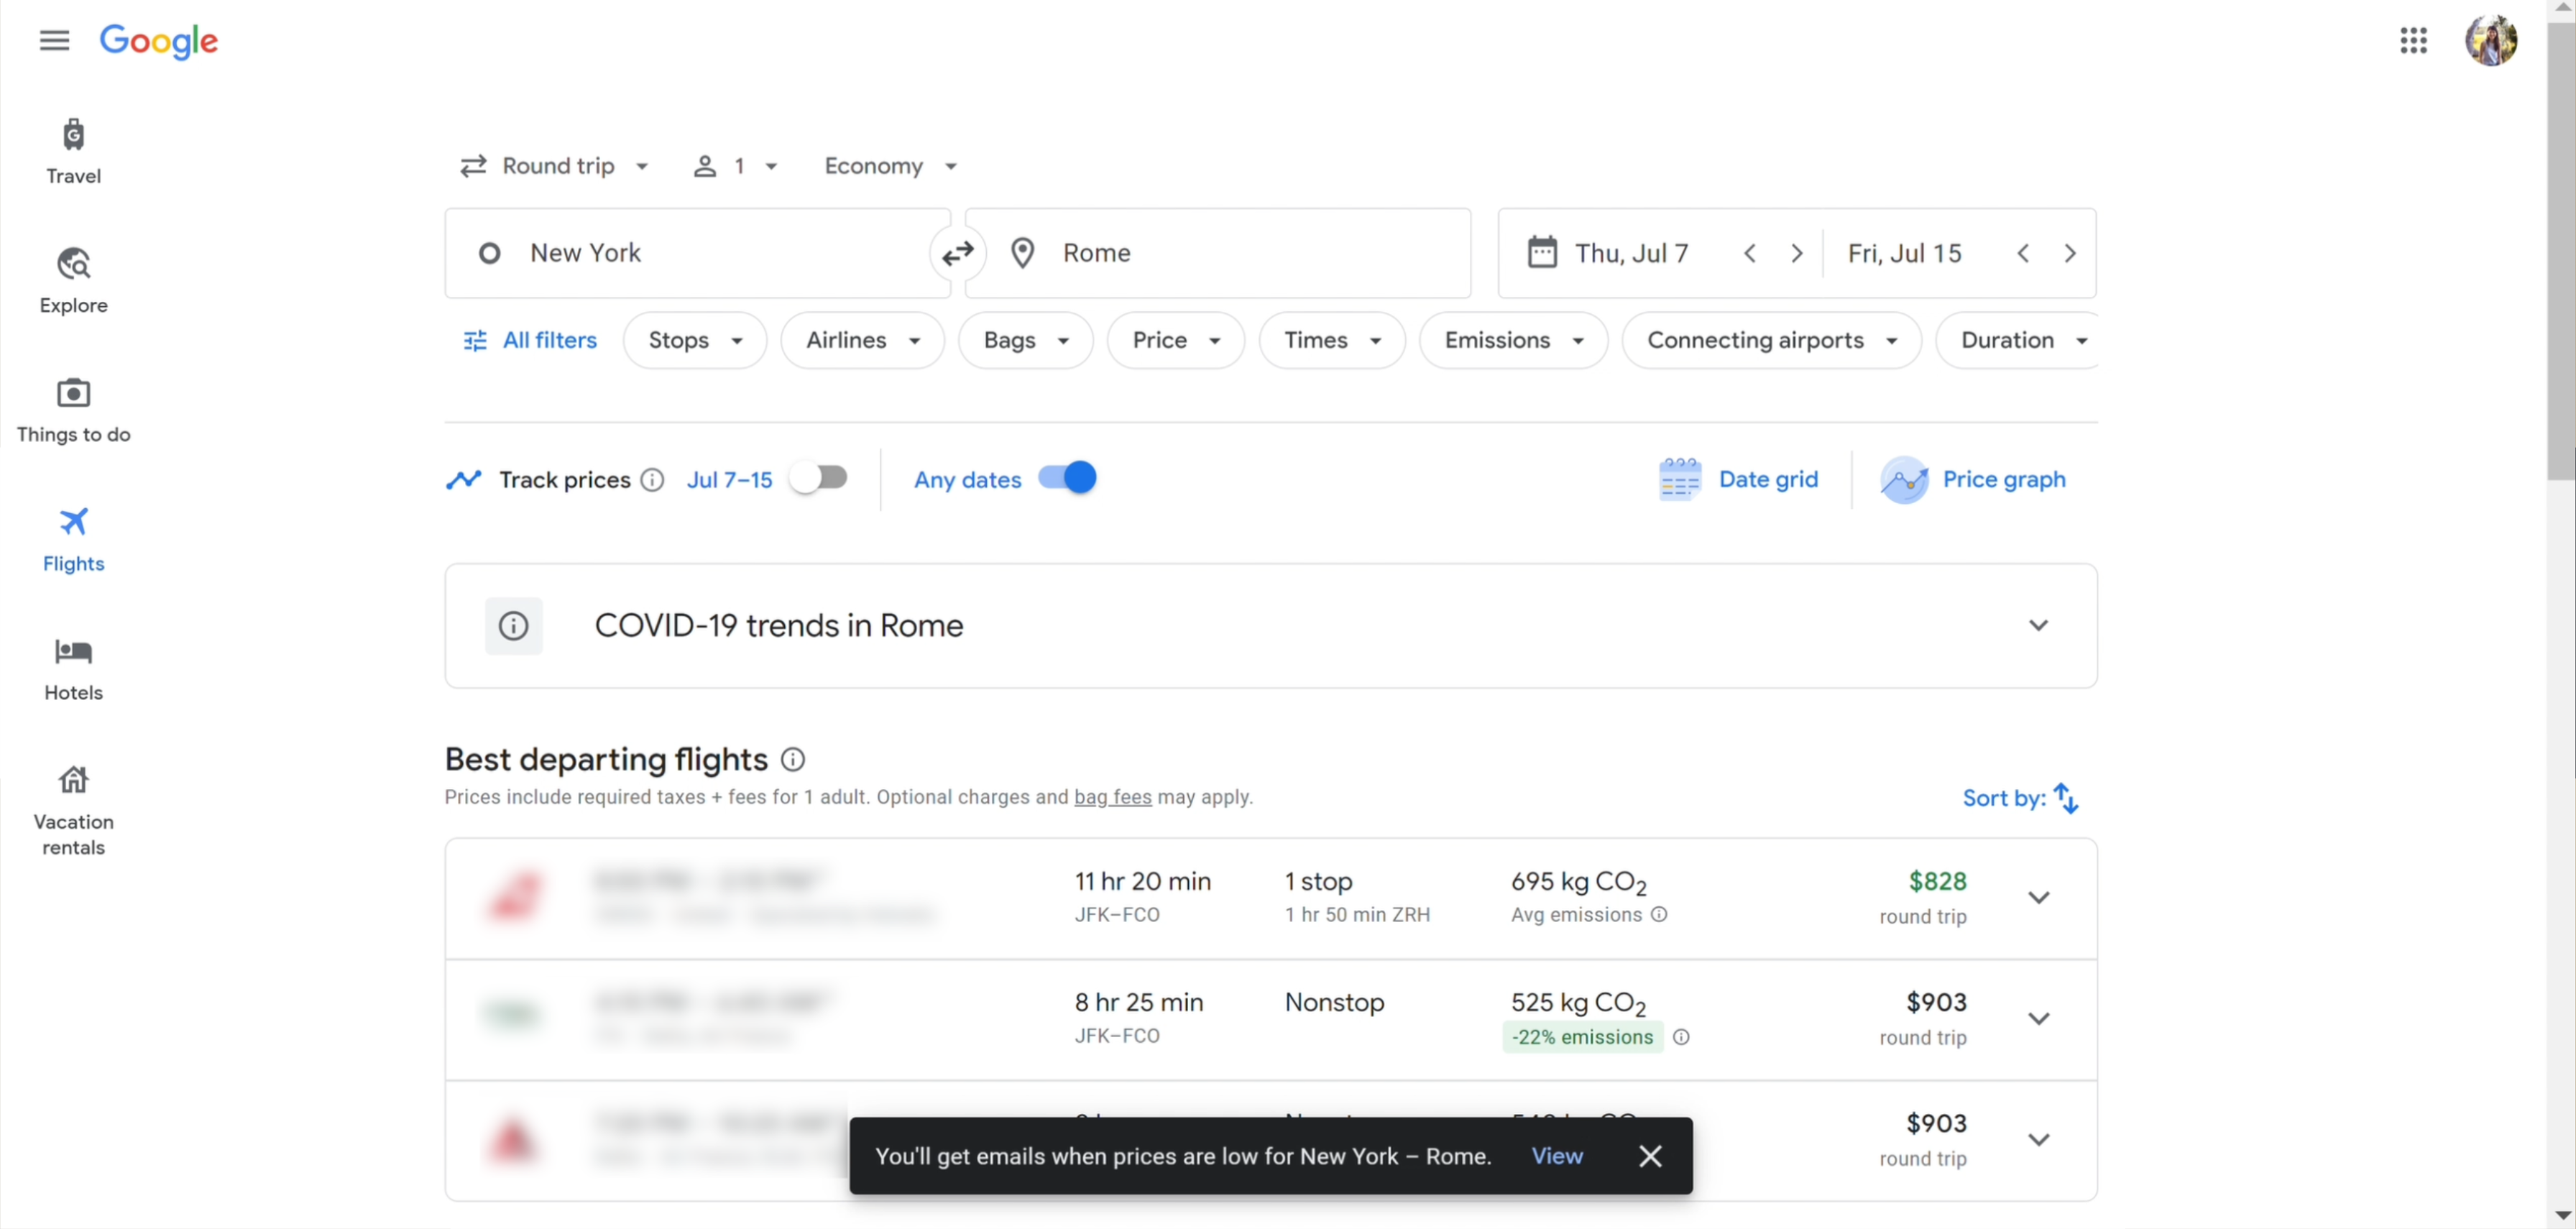Click the Sort by arrows icon
Image resolution: width=2576 pixels, height=1229 pixels.
pos(2066,798)
